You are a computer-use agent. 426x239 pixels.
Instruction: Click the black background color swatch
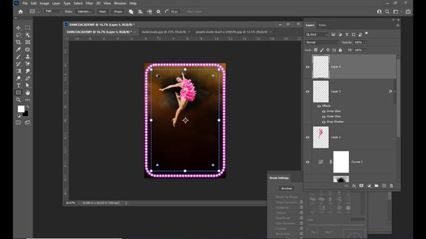[26, 114]
